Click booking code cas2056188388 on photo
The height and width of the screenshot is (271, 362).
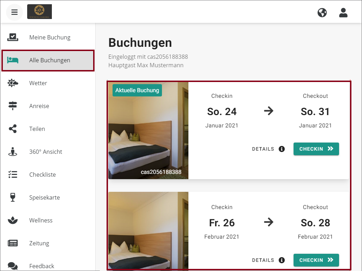(x=161, y=172)
